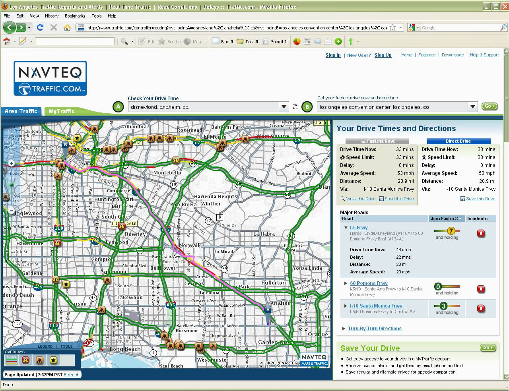Bookmark this page with the star icon
509x391 pixels.
click(x=392, y=27)
